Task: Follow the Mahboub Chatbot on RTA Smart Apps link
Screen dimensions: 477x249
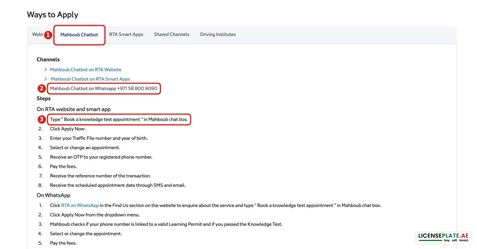Action: pos(90,79)
